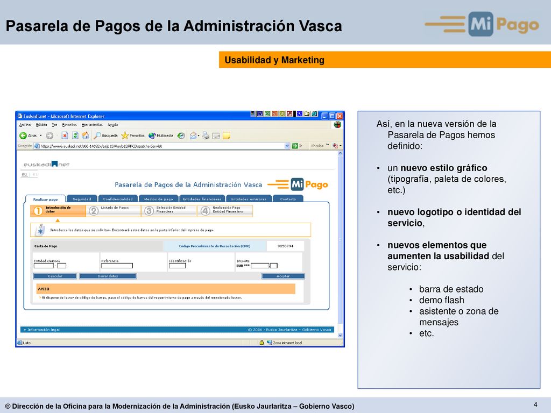Viewport: 551px width, 413px height.
Task: Click the Mi Pago logo on web page
Action: (297, 184)
